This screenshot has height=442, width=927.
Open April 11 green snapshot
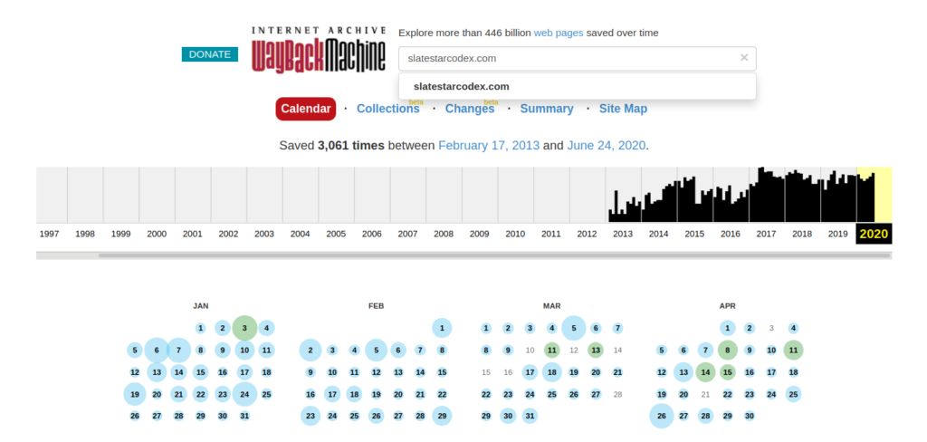point(793,351)
